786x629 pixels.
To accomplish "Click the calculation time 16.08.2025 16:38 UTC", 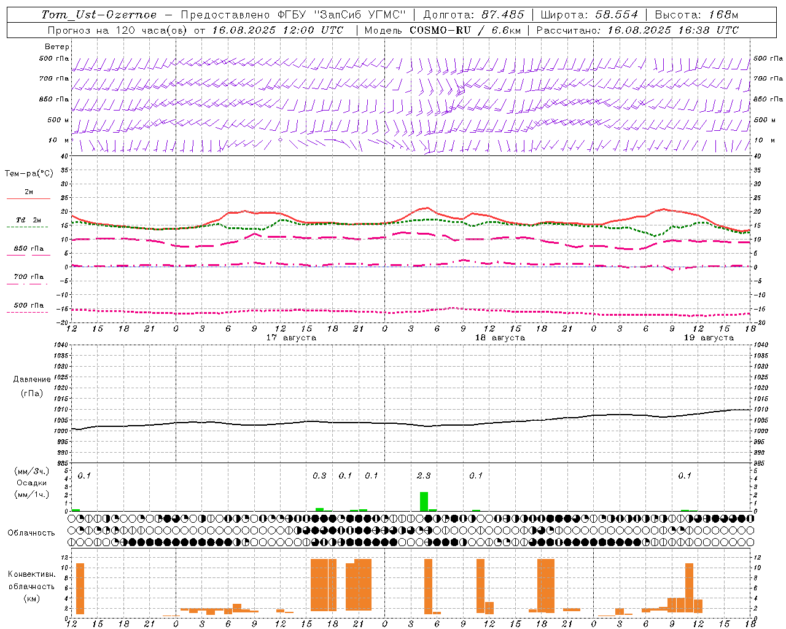I will (673, 30).
